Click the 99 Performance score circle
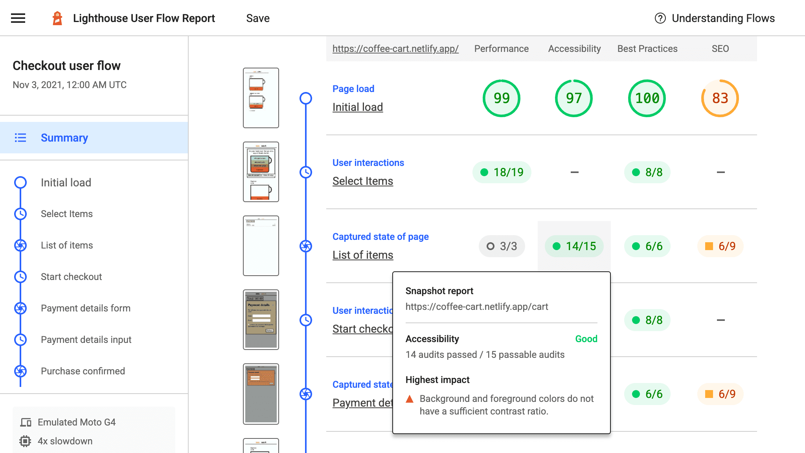Screen dimensions: 805x453 click(502, 98)
